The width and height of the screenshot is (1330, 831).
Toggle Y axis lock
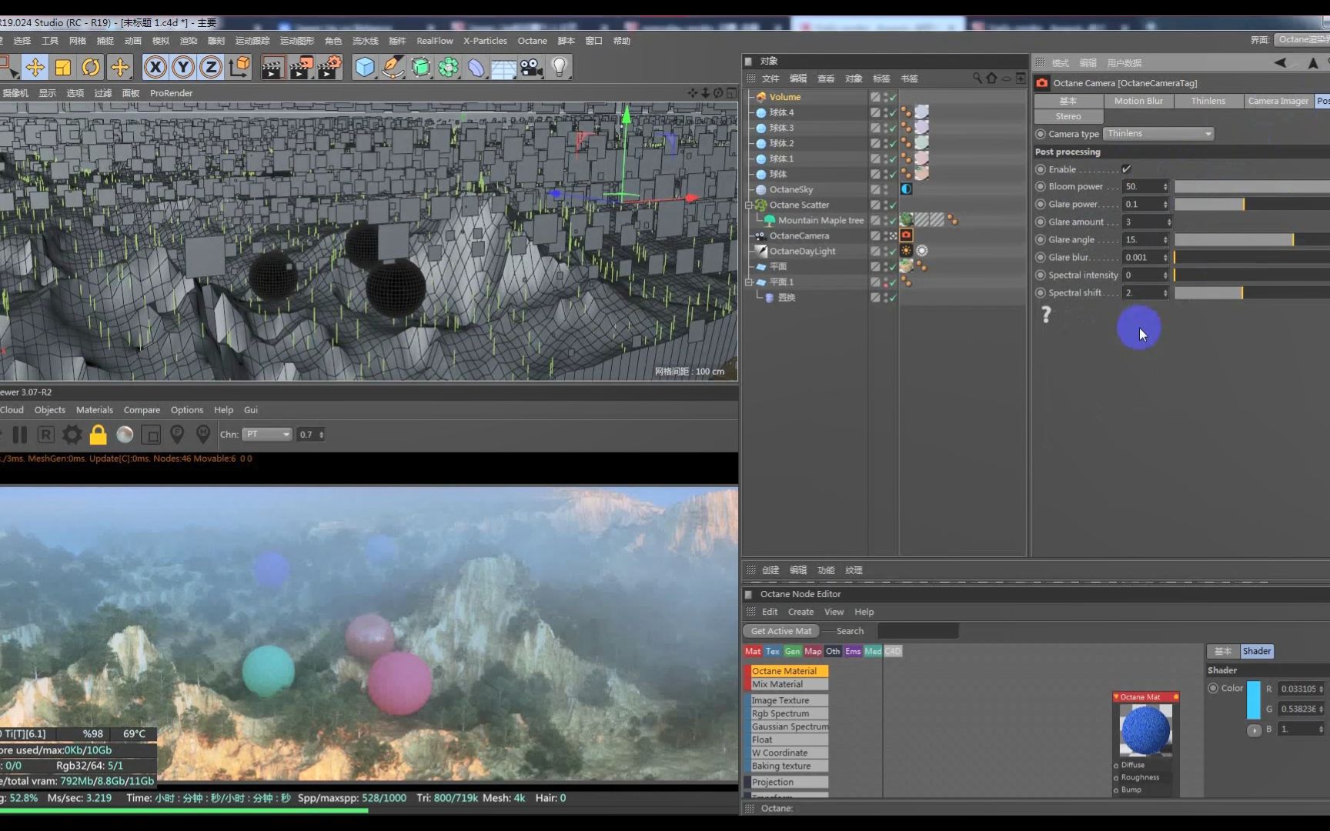(x=183, y=68)
